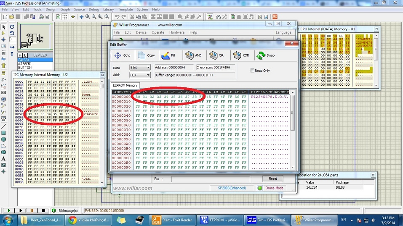
Task: Click Language in Willar Programmer menu bar
Action: [283, 33]
